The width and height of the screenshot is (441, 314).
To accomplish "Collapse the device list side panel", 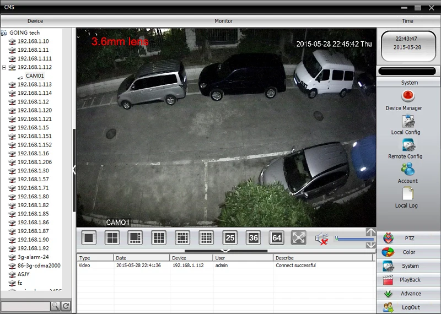I will point(74,170).
